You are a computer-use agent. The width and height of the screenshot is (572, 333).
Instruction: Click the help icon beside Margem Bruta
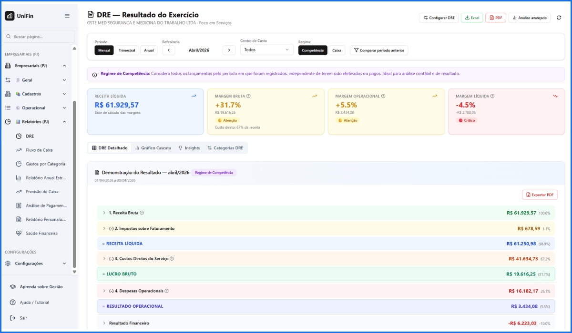point(248,96)
